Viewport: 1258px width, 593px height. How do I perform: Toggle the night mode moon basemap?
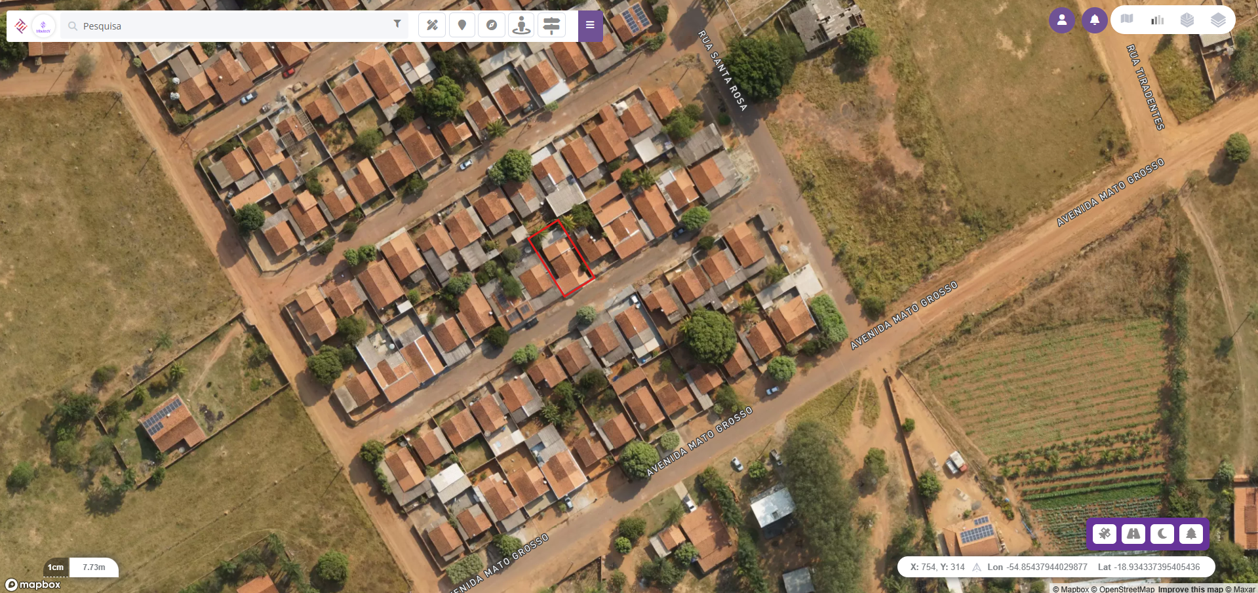1162,534
